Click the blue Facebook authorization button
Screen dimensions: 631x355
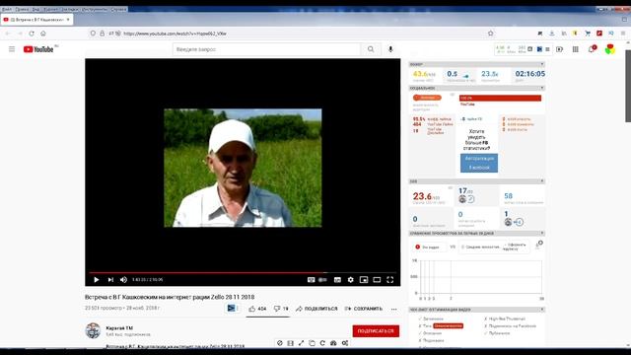coord(479,163)
